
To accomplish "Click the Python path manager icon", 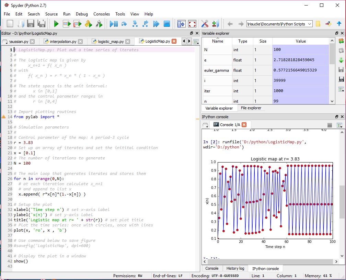I will click(x=215, y=24).
